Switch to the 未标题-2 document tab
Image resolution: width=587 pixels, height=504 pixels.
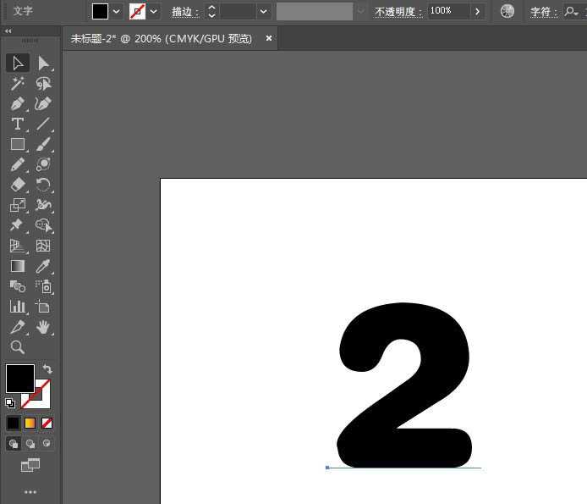pyautogui.click(x=161, y=38)
